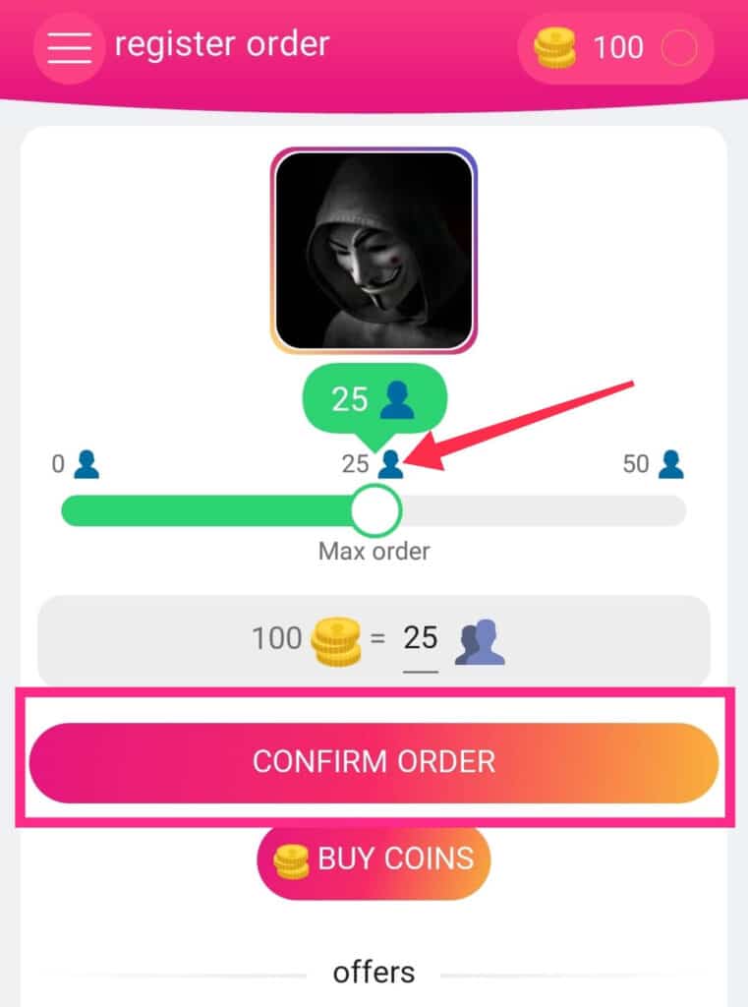
Task: Click the two-people followers icon
Action: tap(480, 641)
